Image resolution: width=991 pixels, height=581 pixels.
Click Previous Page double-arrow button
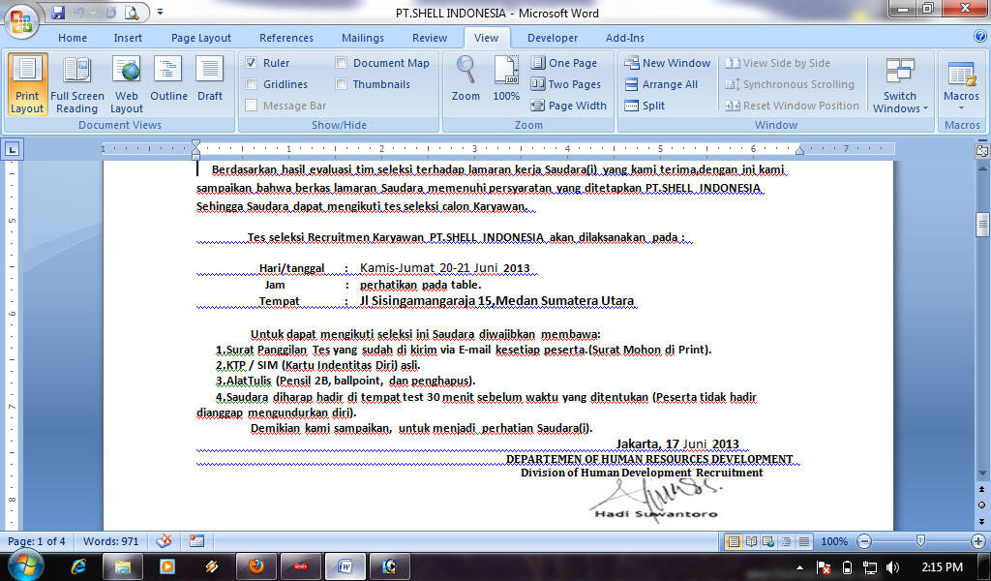click(x=982, y=489)
